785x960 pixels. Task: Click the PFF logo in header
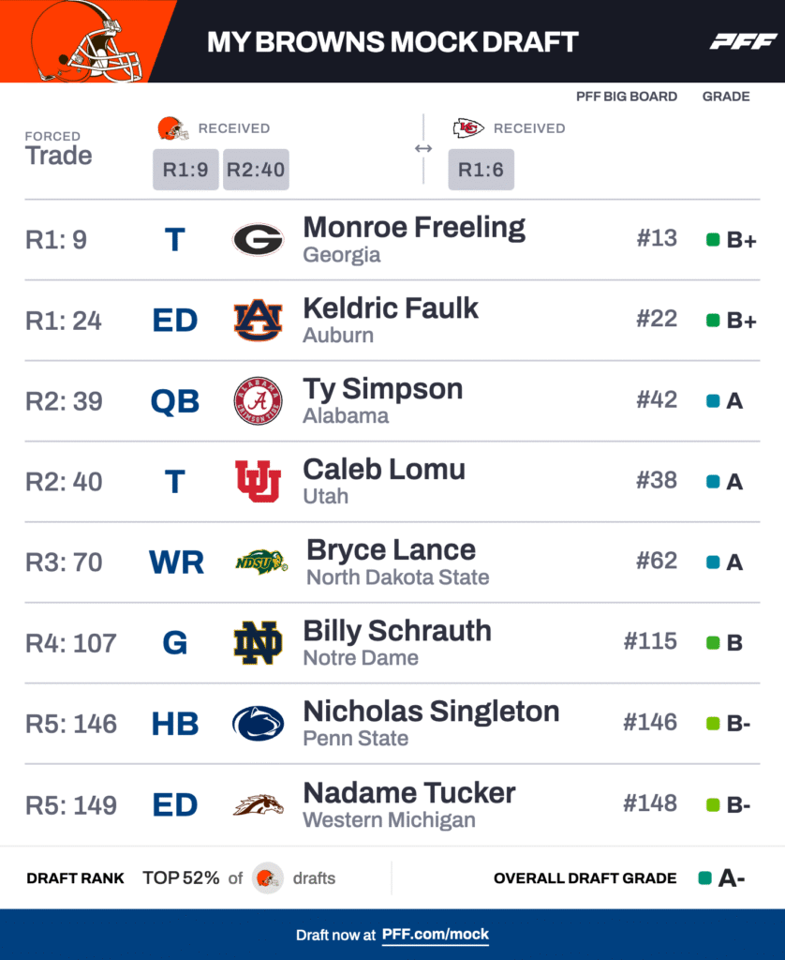(743, 41)
